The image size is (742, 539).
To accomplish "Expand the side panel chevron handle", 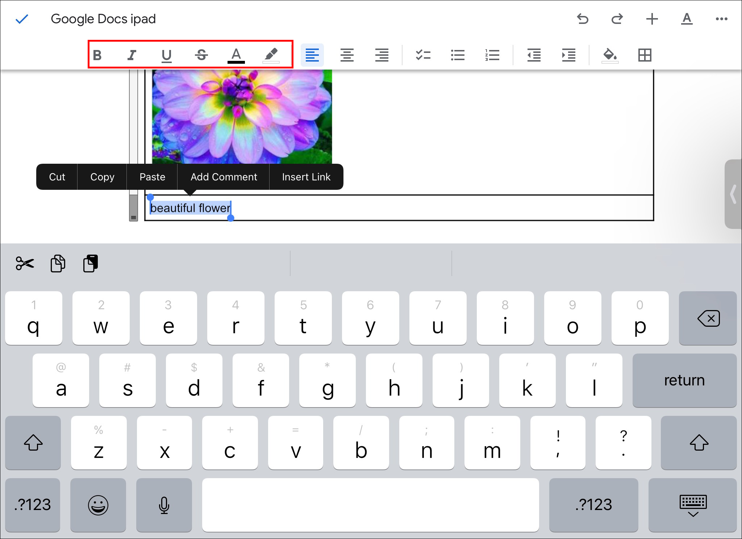I will click(x=733, y=194).
